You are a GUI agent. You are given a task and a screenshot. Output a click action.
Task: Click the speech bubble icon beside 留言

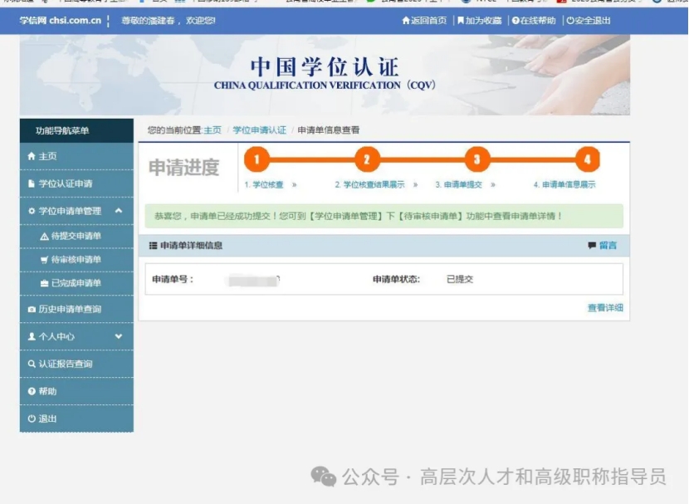coord(592,245)
